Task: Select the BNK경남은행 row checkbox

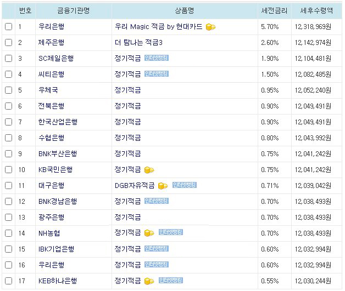Action: point(8,202)
